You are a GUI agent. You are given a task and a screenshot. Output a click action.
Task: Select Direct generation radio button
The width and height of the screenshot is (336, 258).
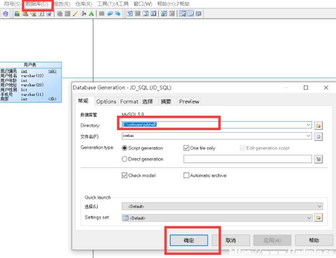125,159
